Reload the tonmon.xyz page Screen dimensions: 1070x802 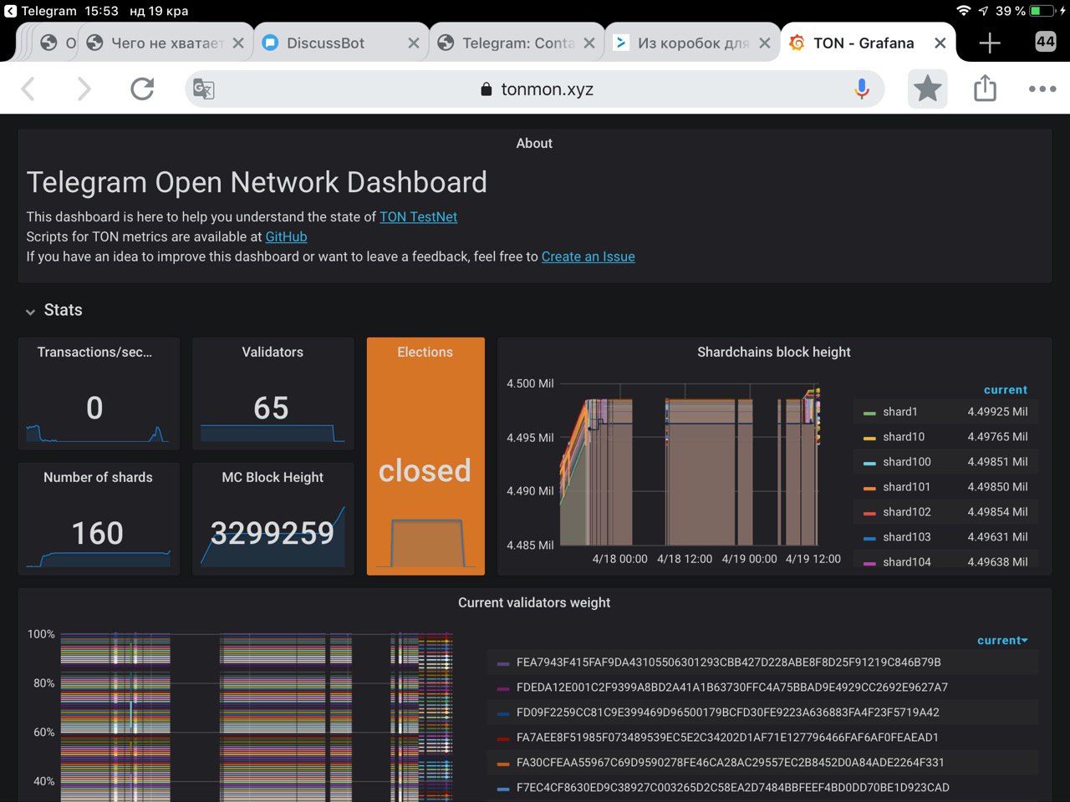[x=142, y=89]
